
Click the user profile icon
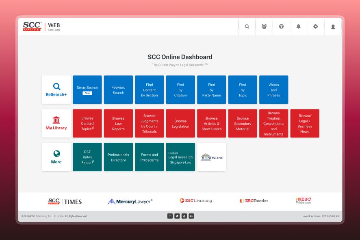coord(333,27)
